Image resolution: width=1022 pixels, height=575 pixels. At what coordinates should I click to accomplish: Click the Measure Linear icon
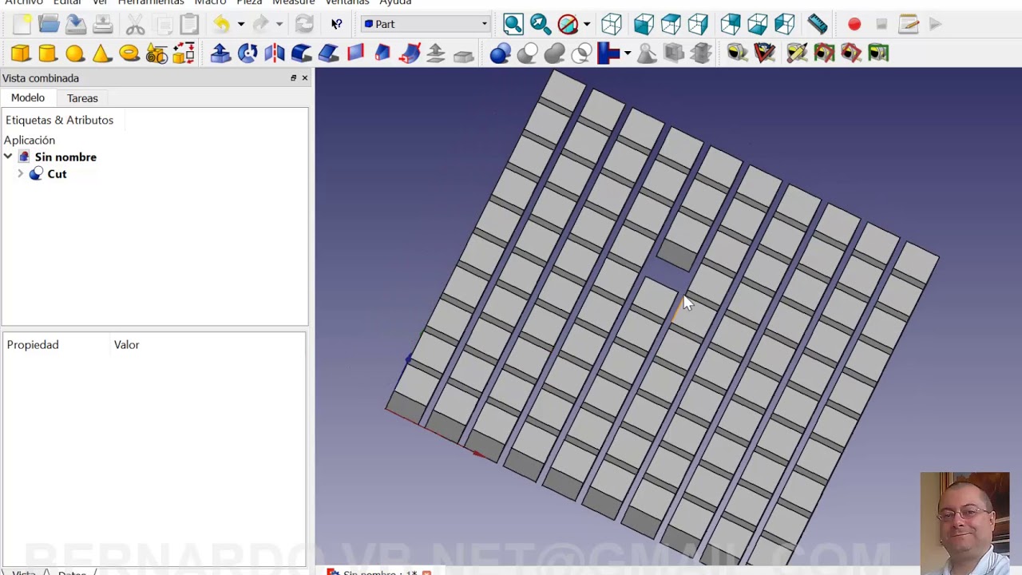click(738, 54)
